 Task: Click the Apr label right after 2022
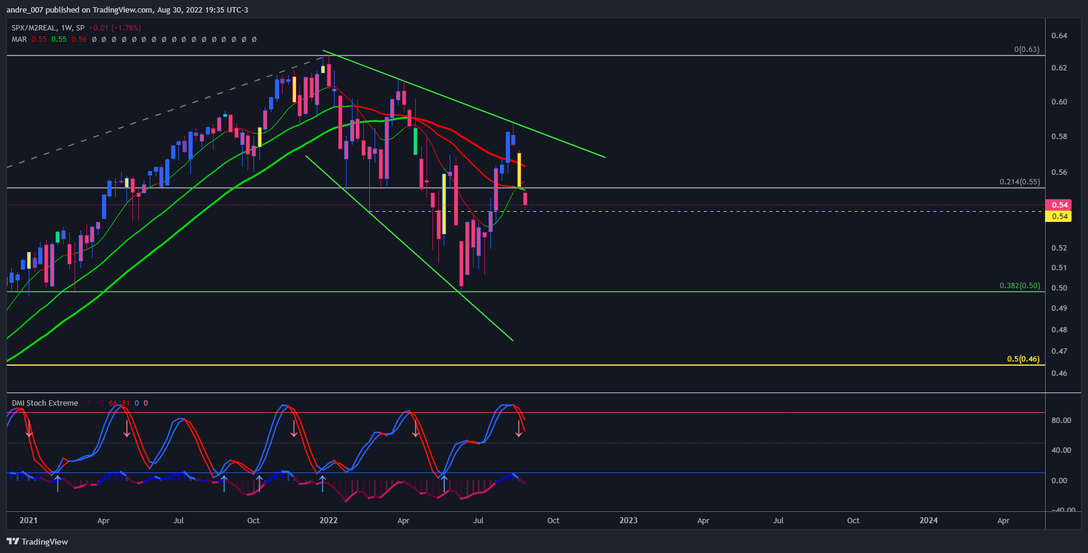pos(403,520)
